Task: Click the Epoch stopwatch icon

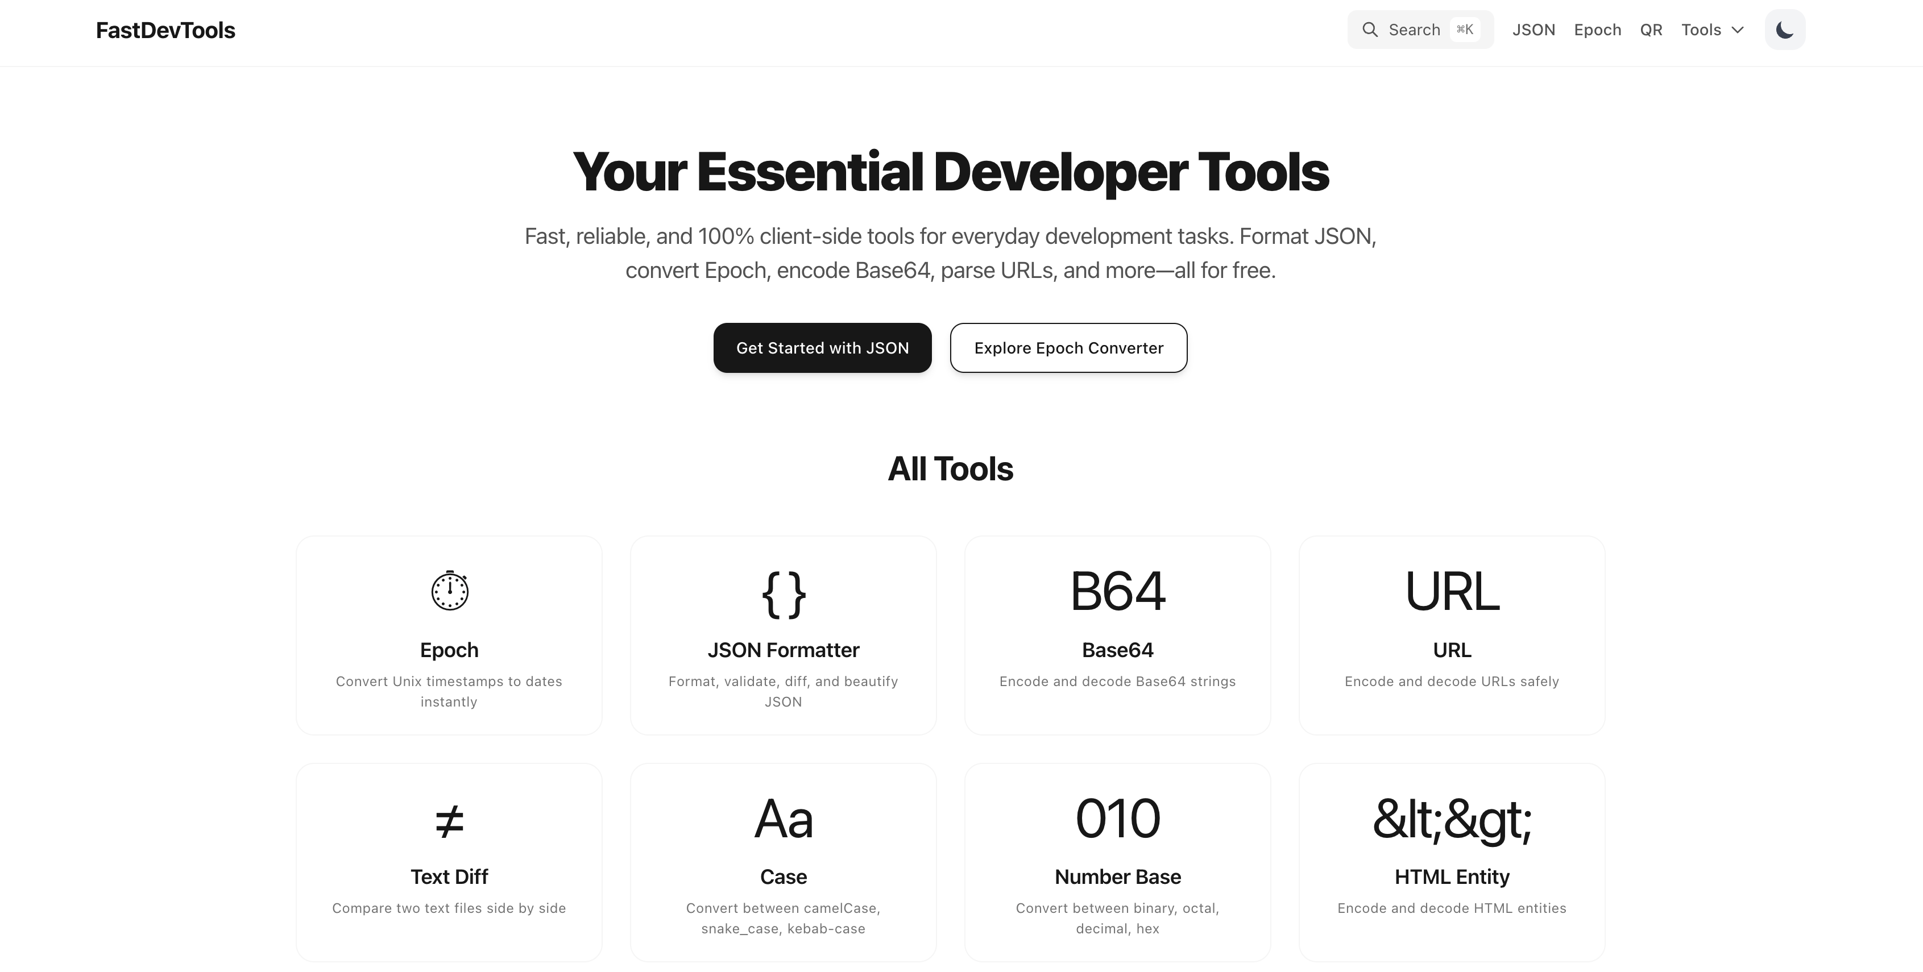Action: click(449, 590)
